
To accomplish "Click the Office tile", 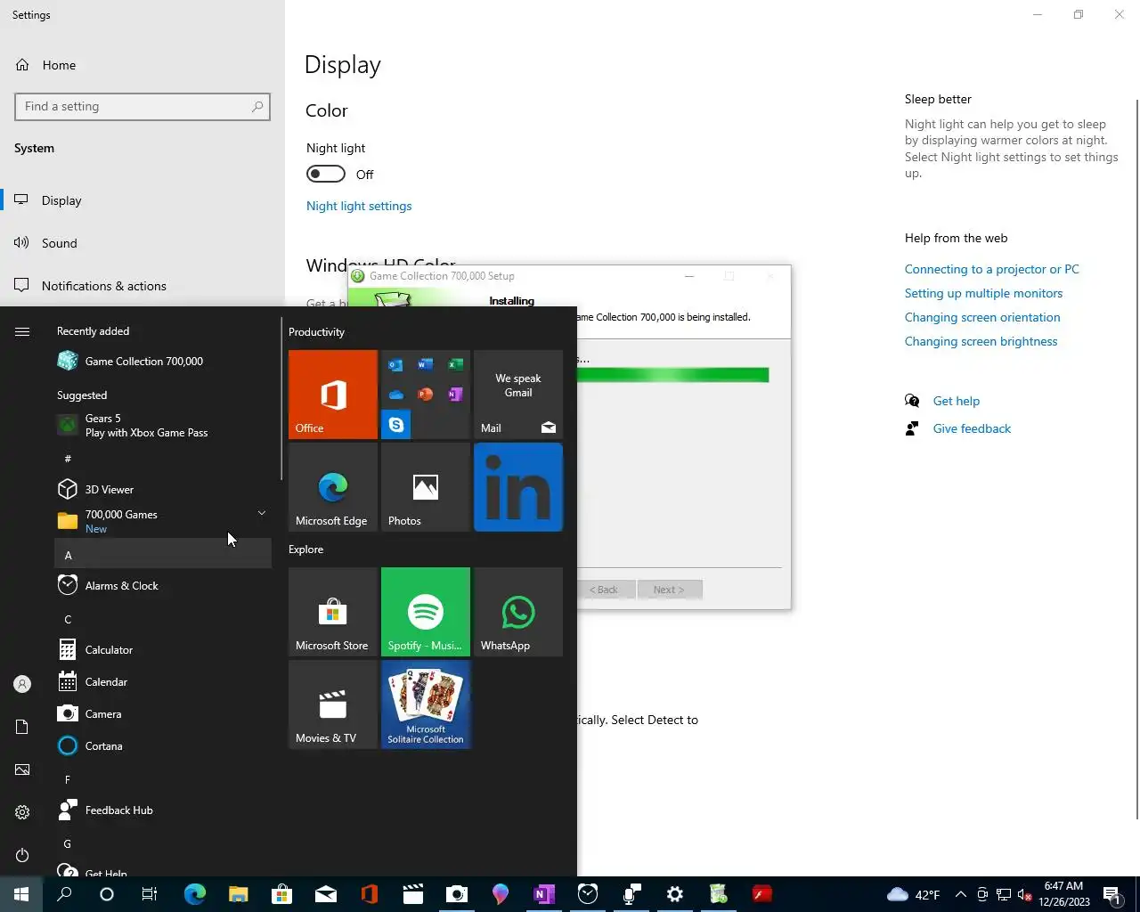I will tap(333, 395).
